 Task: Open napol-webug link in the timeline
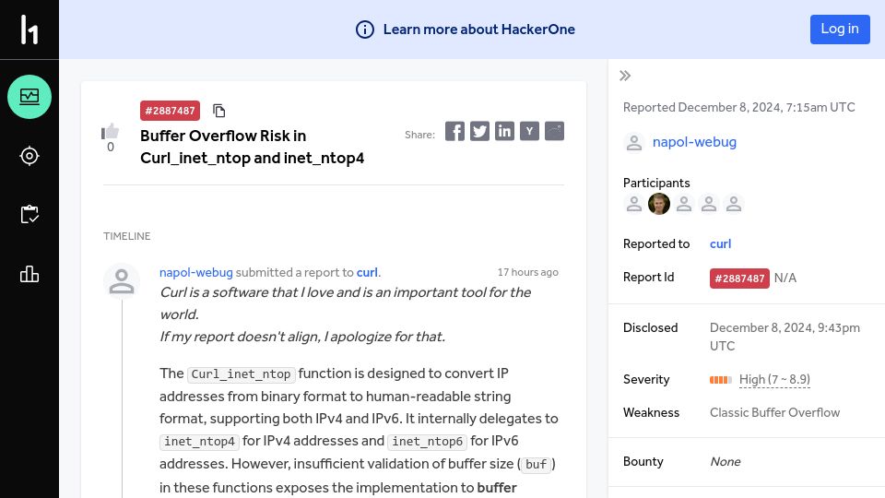[195, 272]
